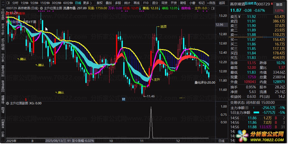Click the red S marker on time axis

(x=26, y=100)
